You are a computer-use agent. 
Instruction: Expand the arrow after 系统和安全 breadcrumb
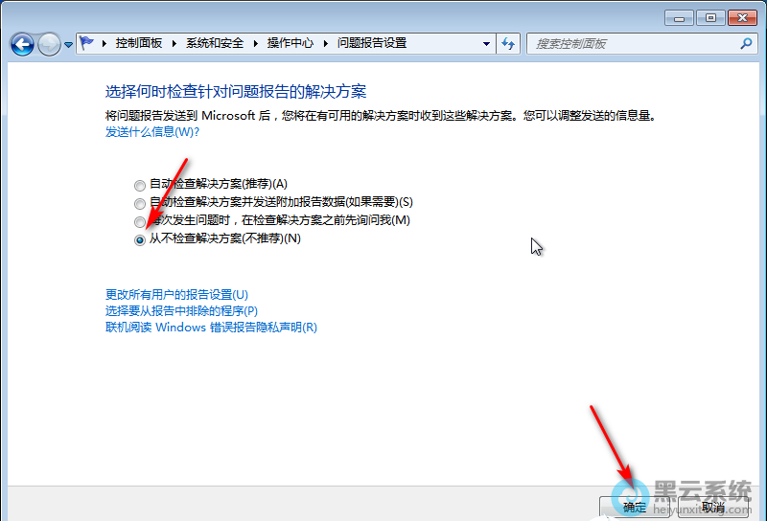255,43
